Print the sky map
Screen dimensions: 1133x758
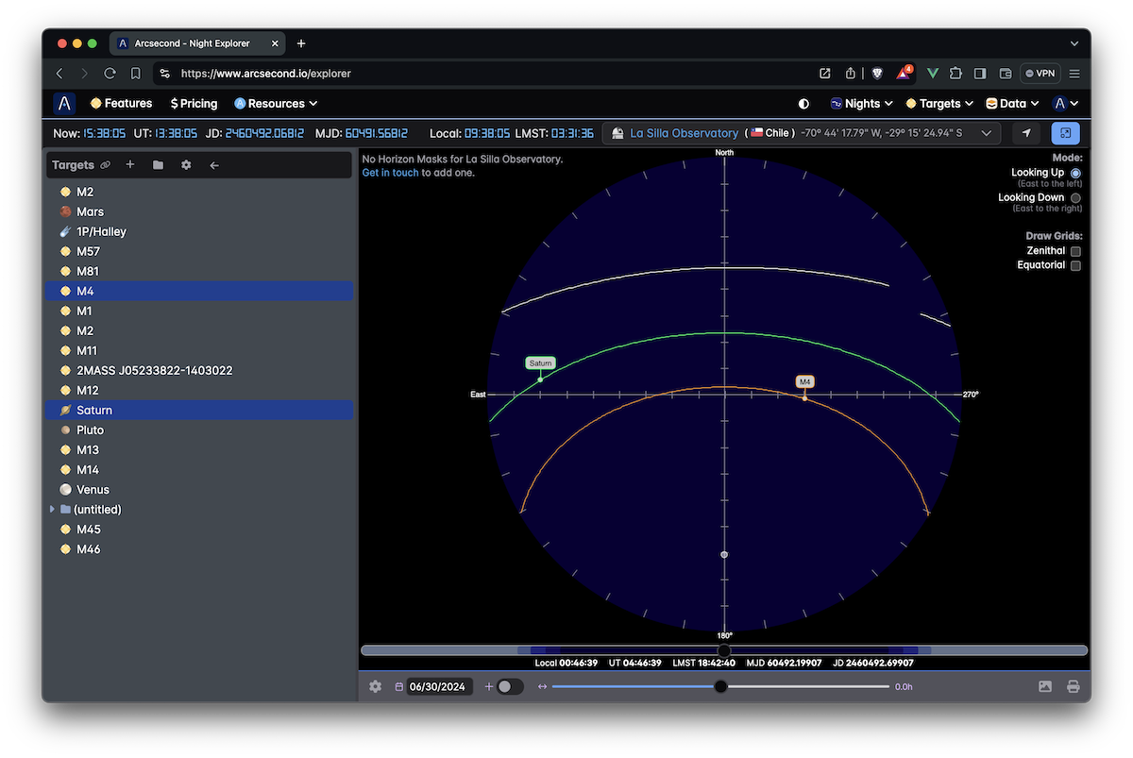[x=1074, y=686]
